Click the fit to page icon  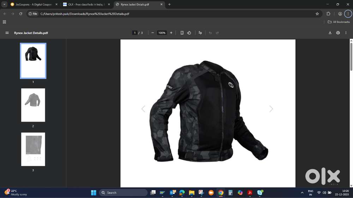(182, 33)
